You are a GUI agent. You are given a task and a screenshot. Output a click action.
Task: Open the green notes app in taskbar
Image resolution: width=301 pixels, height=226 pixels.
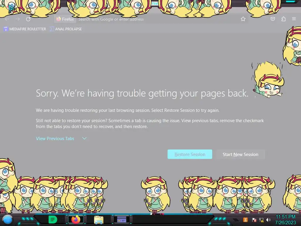point(53,220)
